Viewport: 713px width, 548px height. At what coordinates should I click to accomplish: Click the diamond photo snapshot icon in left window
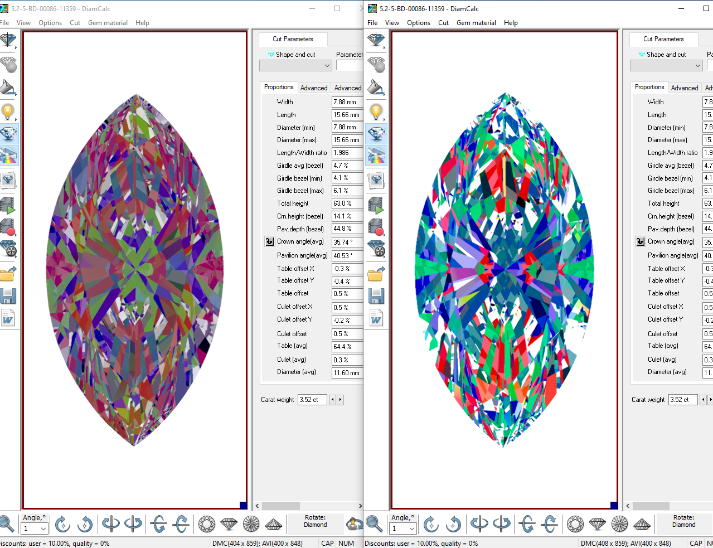[x=8, y=180]
